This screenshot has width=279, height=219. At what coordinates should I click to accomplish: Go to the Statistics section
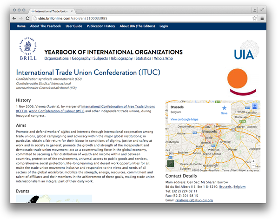point(143,58)
